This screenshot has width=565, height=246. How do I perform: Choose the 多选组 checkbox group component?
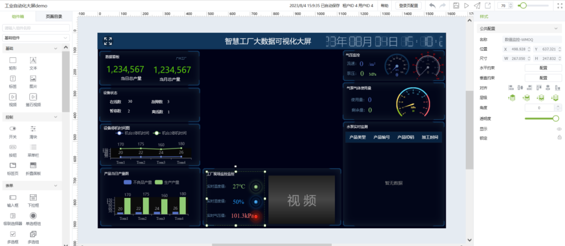[33, 237]
